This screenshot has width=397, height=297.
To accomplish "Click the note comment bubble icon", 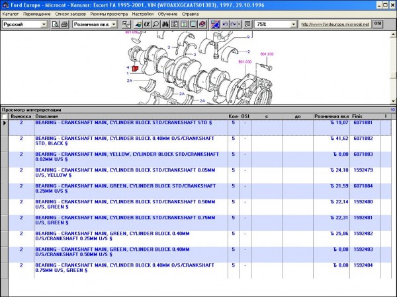I will [248, 24].
